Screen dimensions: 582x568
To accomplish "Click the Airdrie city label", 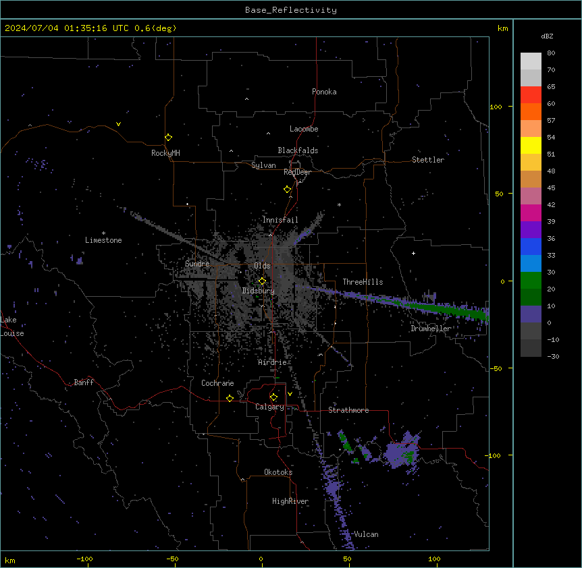I will tap(272, 362).
